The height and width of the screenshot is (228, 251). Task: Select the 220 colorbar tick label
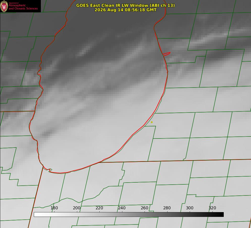pyautogui.click(x=99, y=208)
